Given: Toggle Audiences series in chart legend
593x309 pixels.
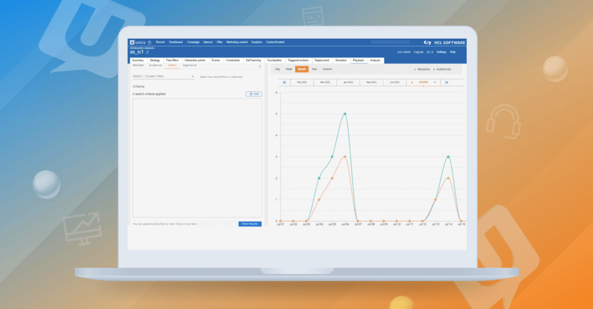Looking at the screenshot, I should (442, 69).
